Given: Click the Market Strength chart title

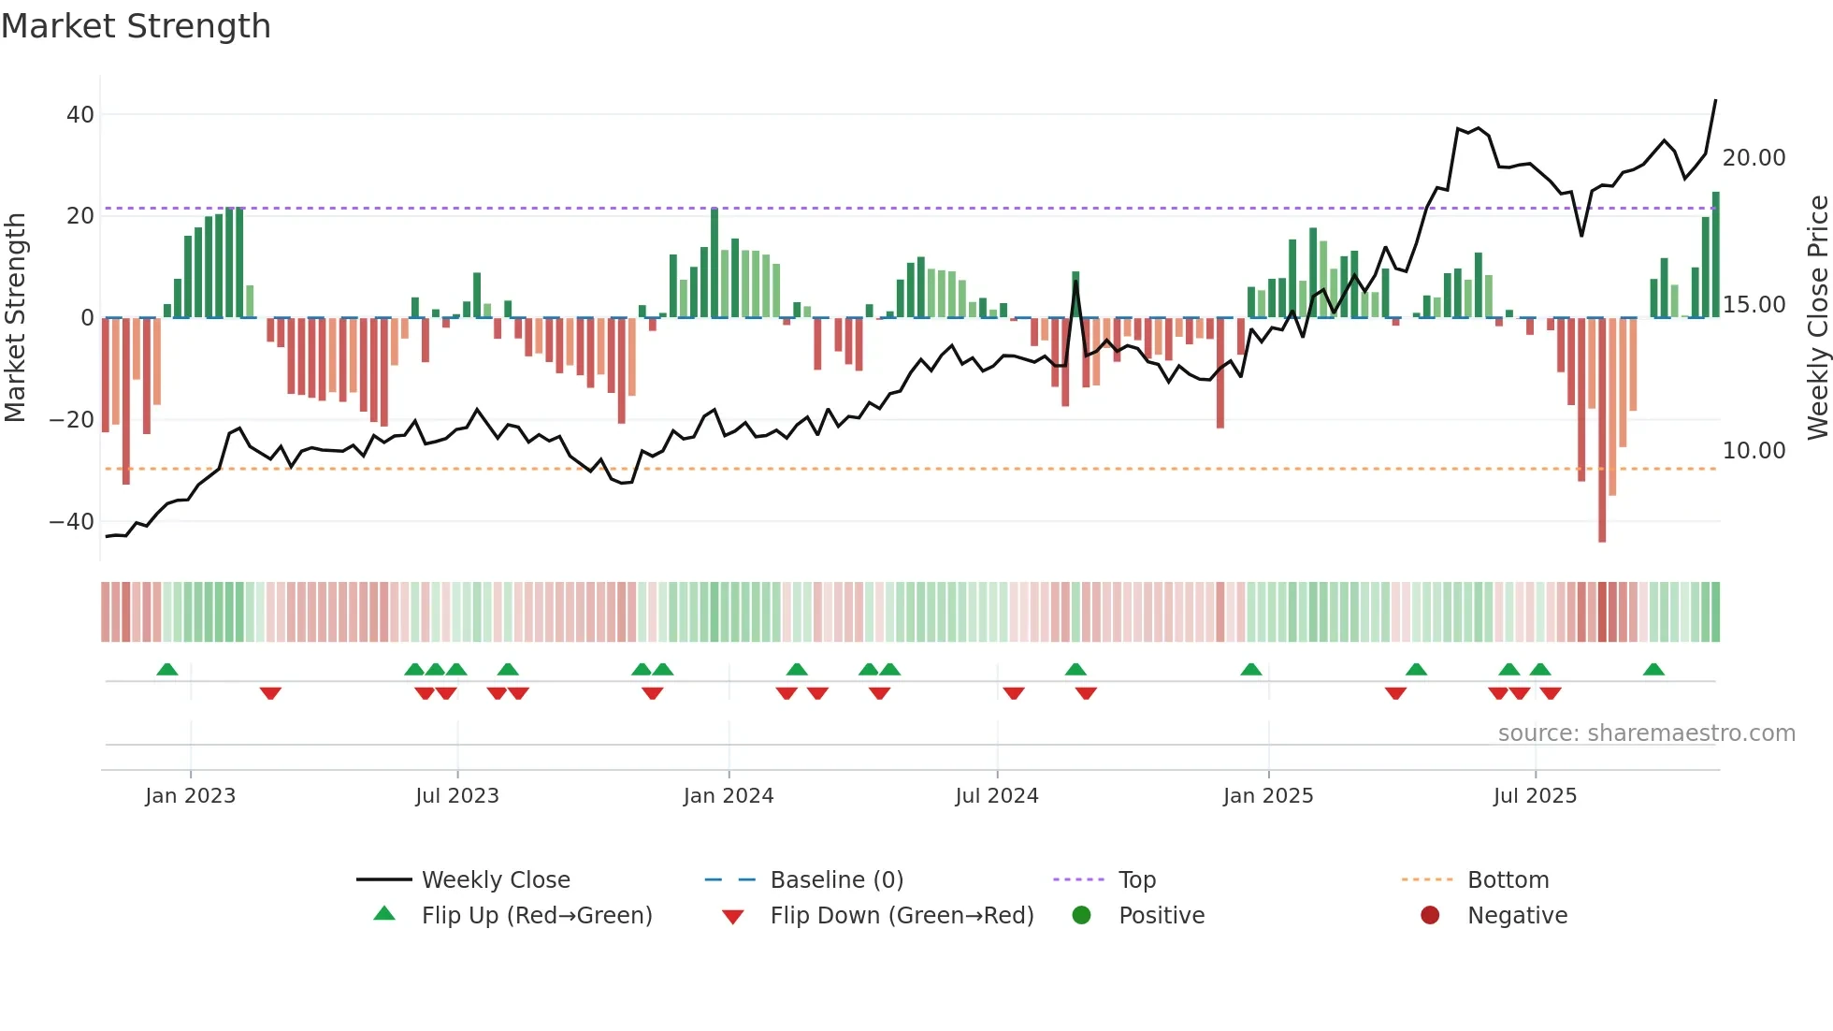Looking at the screenshot, I should (x=137, y=26).
